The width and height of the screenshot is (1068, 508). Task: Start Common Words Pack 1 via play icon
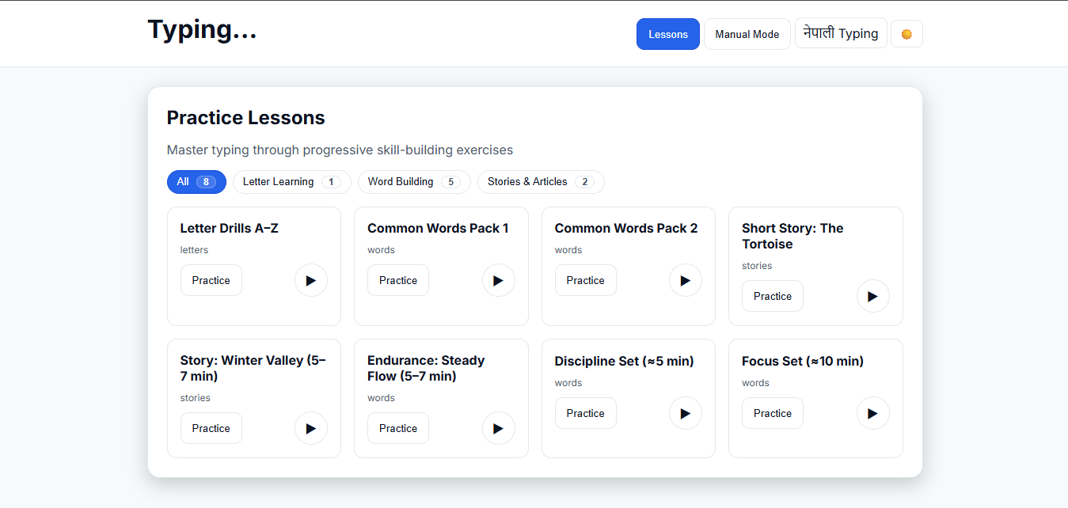click(498, 280)
